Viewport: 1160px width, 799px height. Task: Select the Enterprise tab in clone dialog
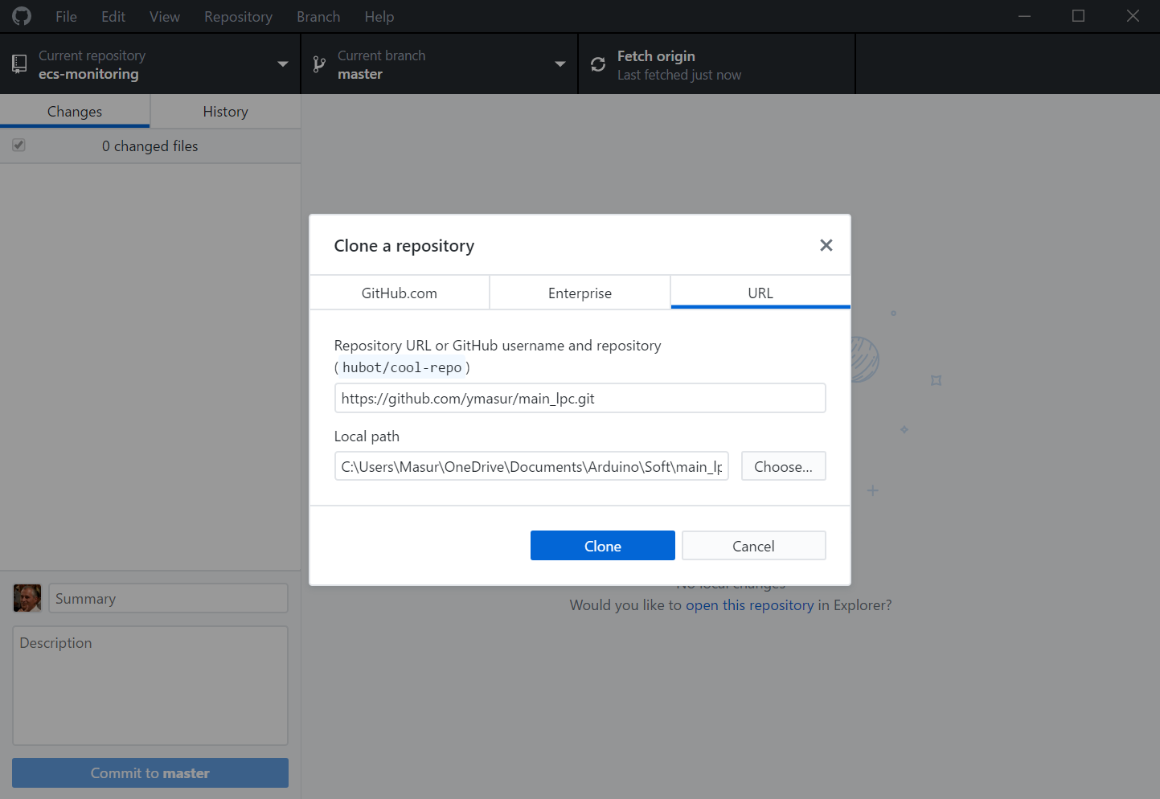[580, 293]
